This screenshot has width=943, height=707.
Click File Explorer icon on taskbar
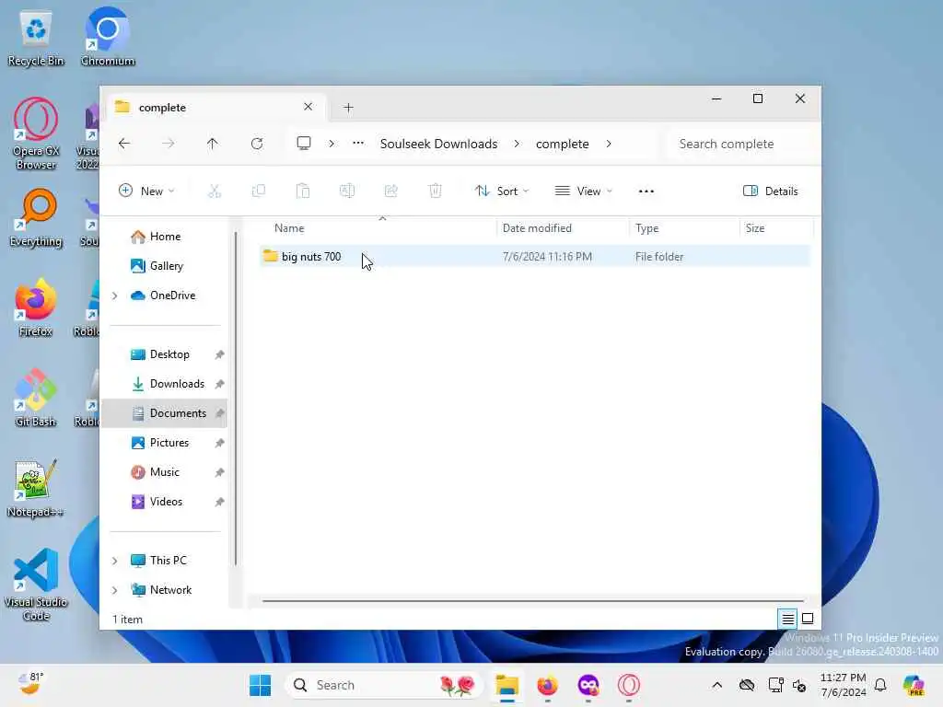click(507, 685)
